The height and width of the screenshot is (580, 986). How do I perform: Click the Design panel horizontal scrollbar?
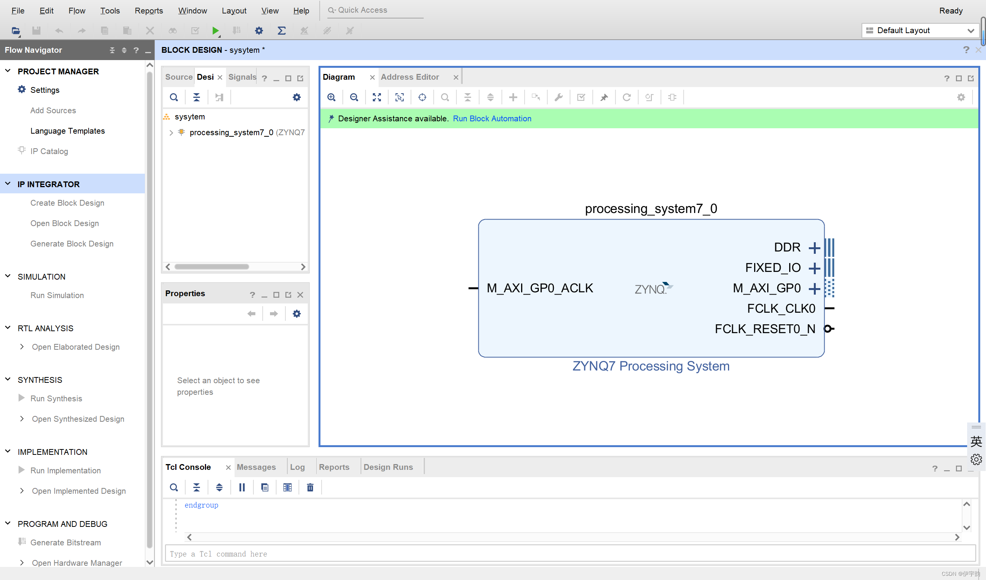click(212, 267)
